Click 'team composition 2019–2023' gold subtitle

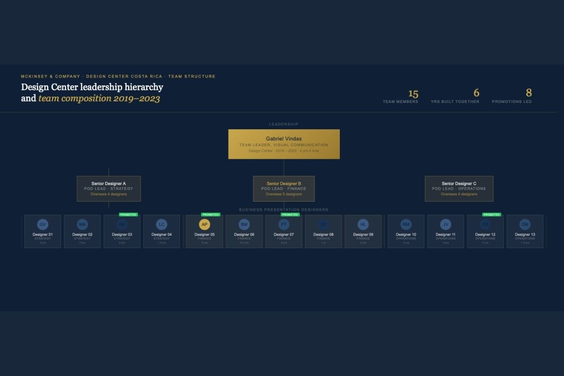pos(99,99)
